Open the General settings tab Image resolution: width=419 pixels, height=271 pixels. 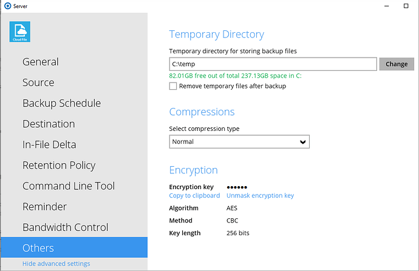tap(41, 62)
